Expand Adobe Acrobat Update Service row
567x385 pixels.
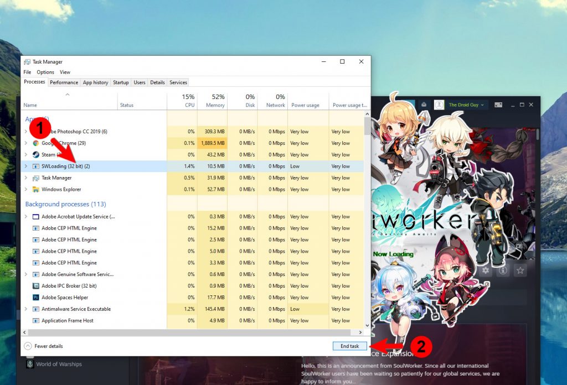(x=25, y=217)
